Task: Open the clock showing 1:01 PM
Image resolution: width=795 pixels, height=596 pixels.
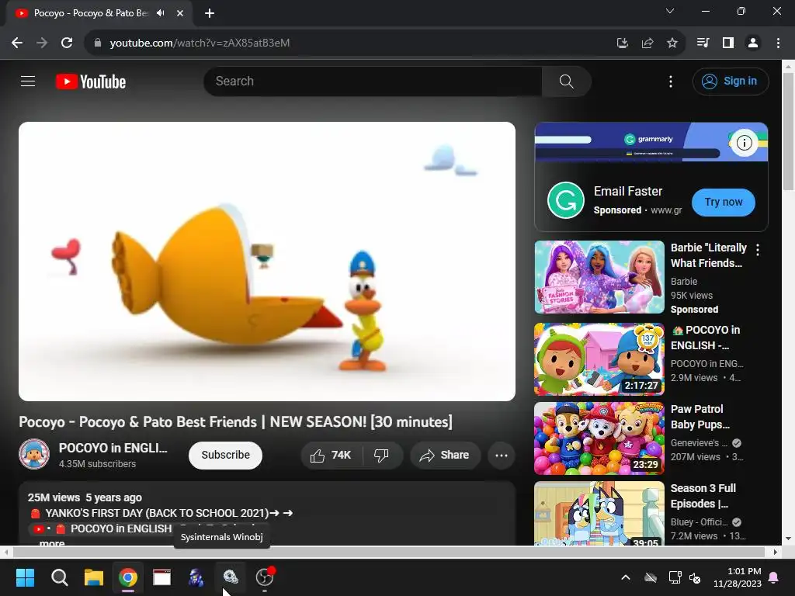Action: pyautogui.click(x=738, y=577)
